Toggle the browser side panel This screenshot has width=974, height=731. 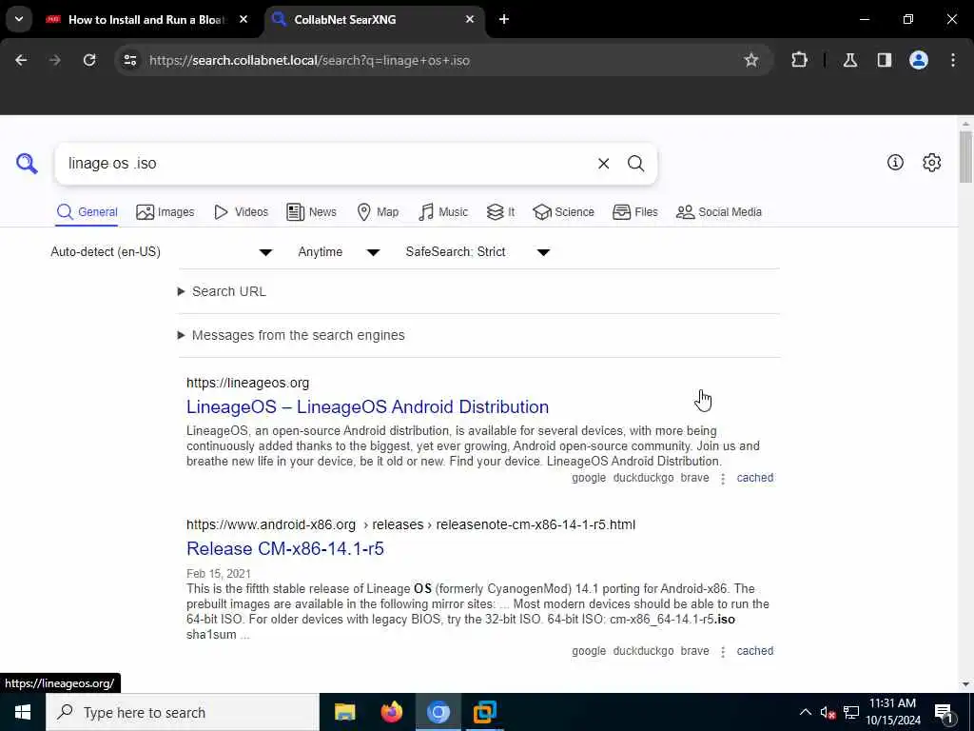(884, 60)
